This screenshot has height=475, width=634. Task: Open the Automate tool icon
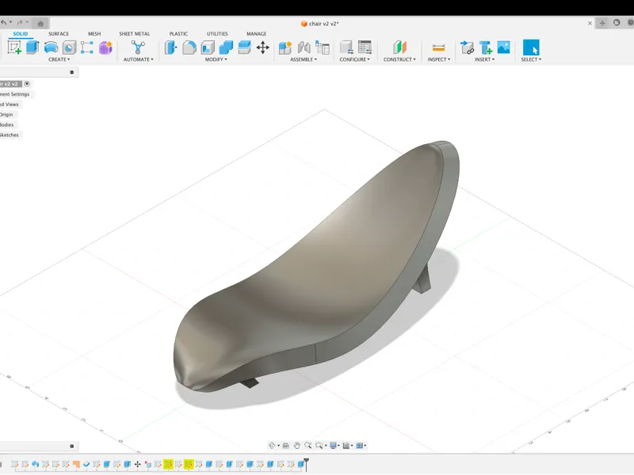(x=138, y=47)
